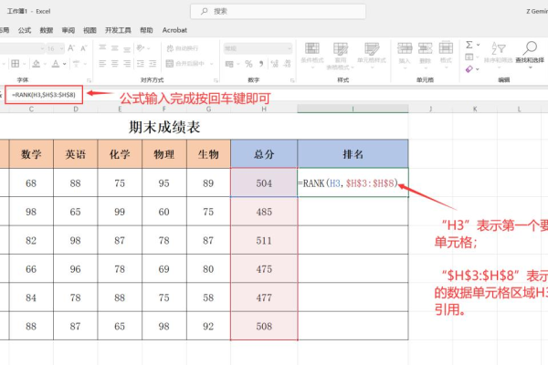
Task: Open the Font group dialog launcher
Action: pos(90,80)
